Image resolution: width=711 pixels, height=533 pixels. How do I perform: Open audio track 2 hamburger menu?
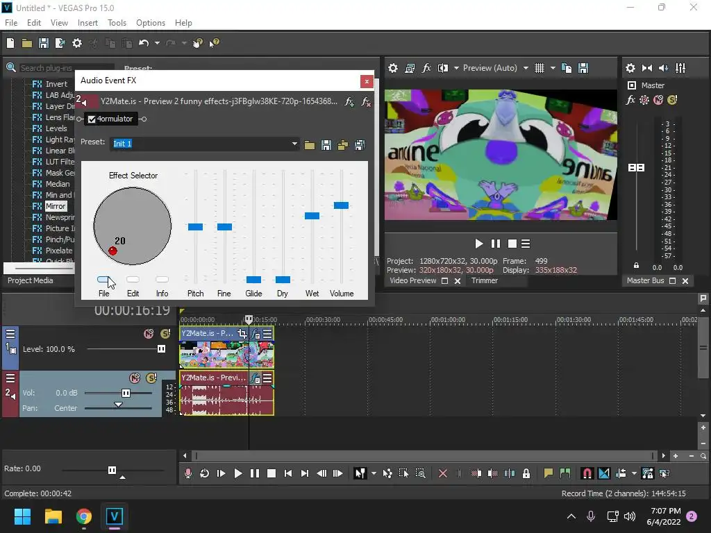point(10,378)
